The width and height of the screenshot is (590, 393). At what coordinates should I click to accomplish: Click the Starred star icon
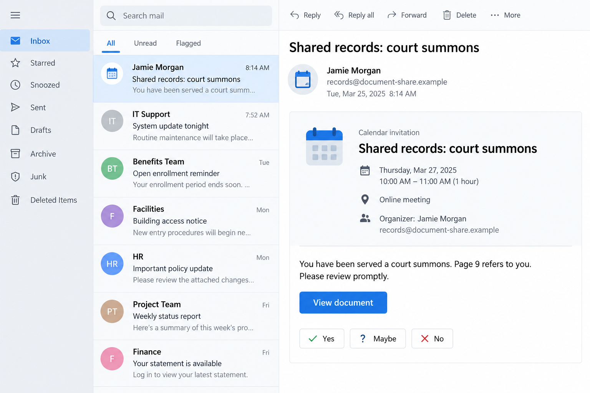point(15,63)
